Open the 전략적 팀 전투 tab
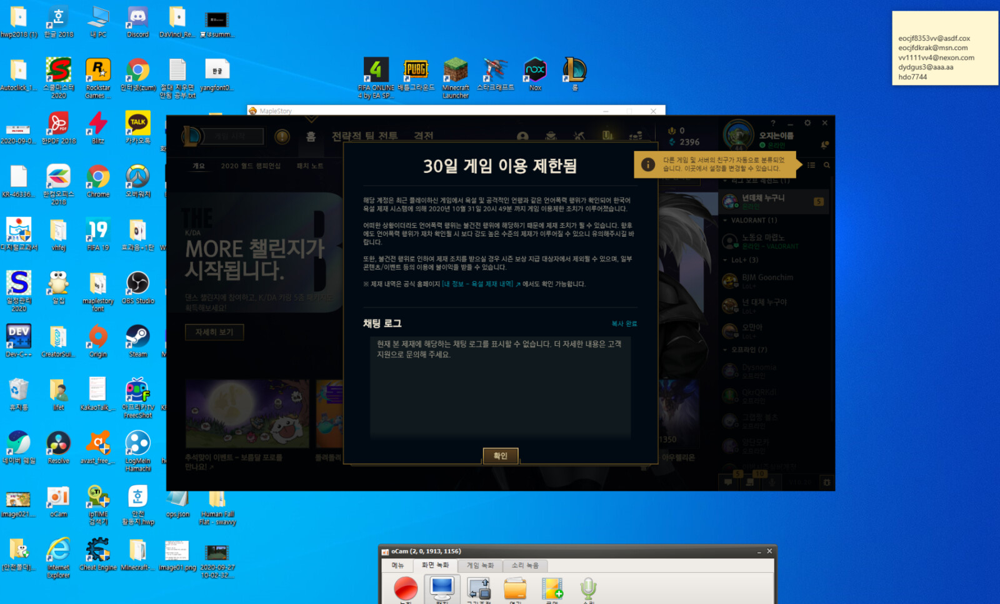Viewport: 1000px width, 604px height. (364, 136)
